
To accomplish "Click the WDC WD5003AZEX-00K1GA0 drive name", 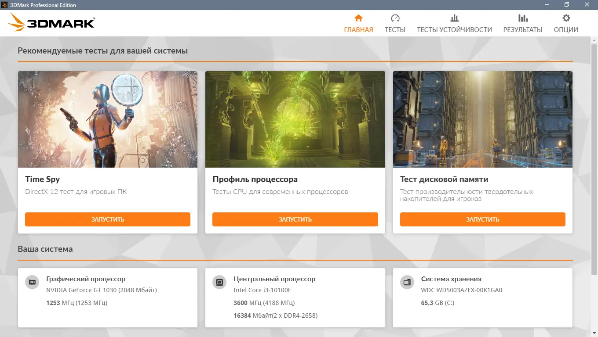I will [462, 290].
